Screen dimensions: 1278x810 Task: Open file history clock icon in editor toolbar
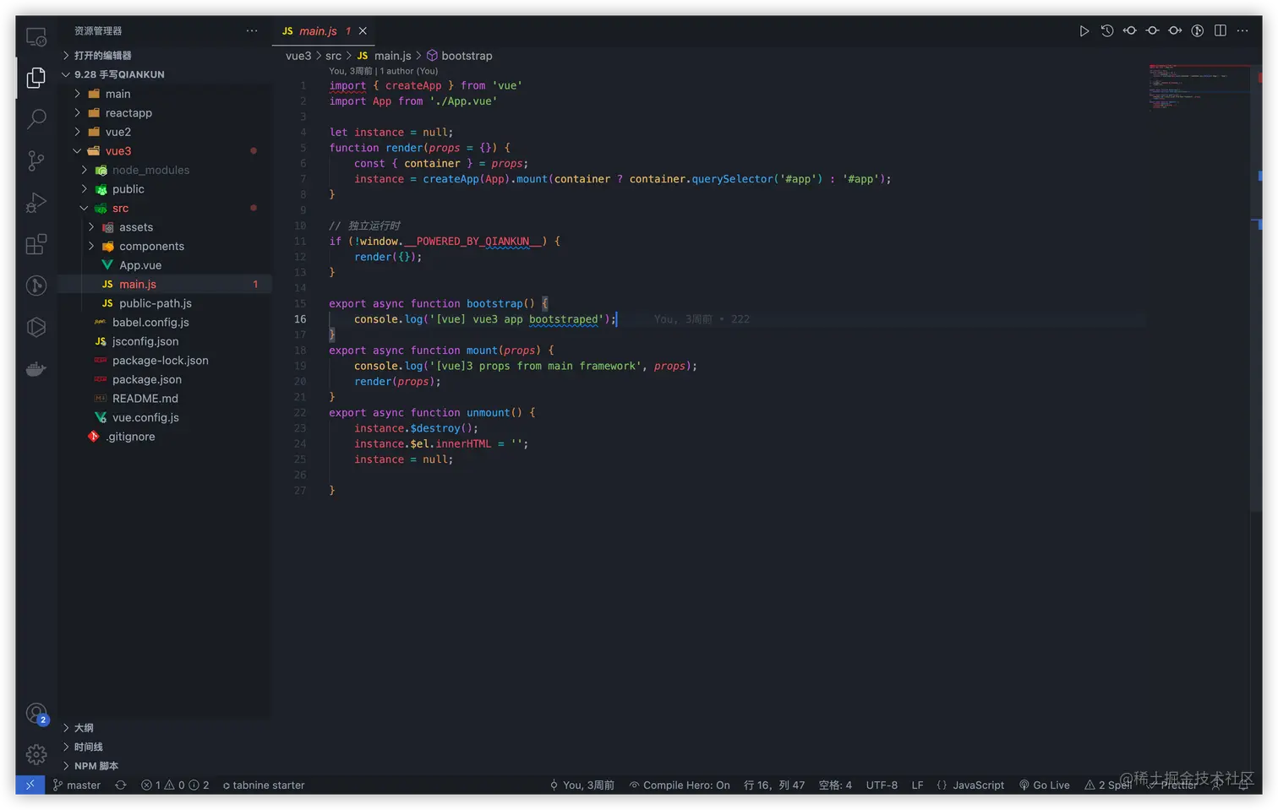click(x=1107, y=31)
